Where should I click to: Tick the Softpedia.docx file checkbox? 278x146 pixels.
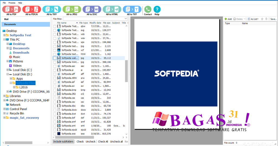(x=55, y=110)
